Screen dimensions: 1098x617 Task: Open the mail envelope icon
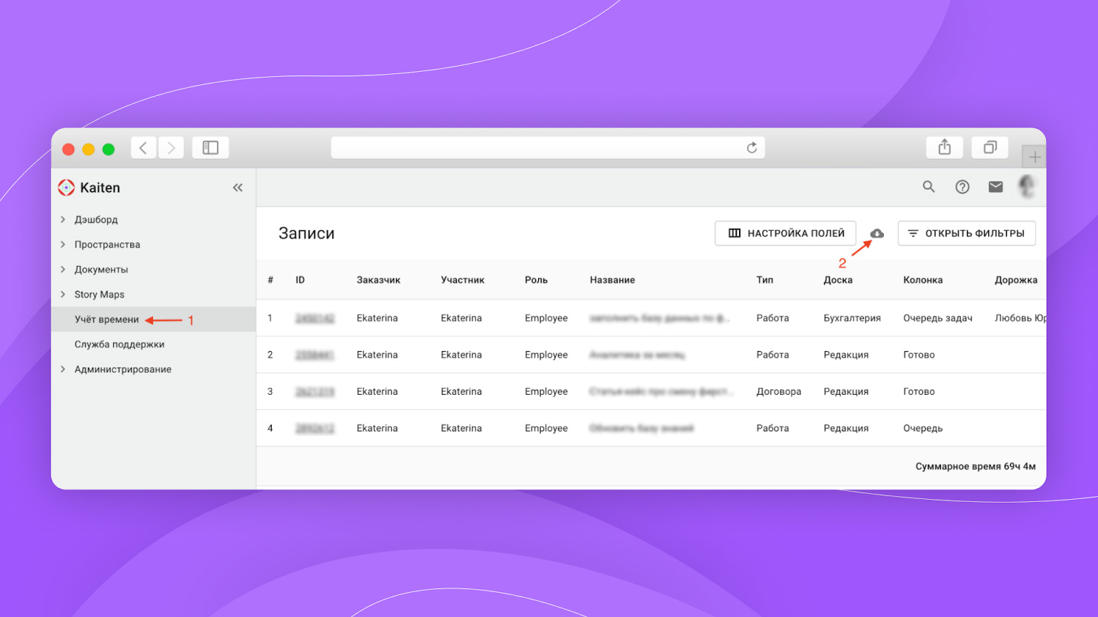pos(995,186)
